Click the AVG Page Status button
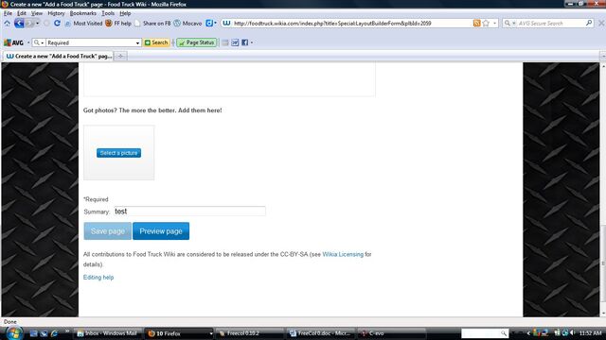606x340 pixels. 197,42
